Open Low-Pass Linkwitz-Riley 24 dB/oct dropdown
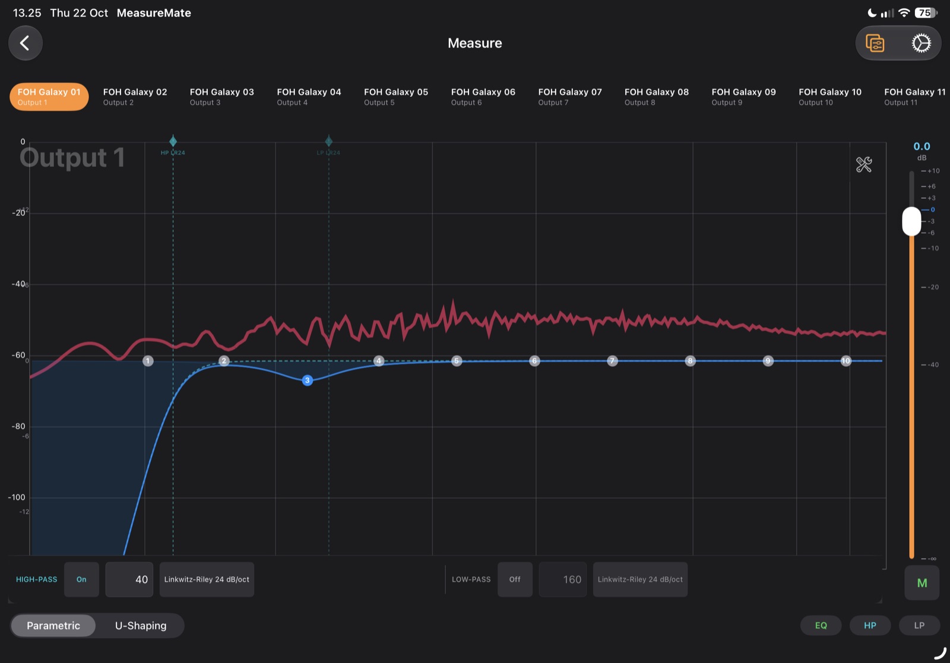The width and height of the screenshot is (950, 663). pos(640,579)
